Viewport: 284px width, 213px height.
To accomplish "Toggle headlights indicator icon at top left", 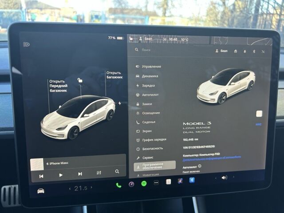I will (x=27, y=44).
